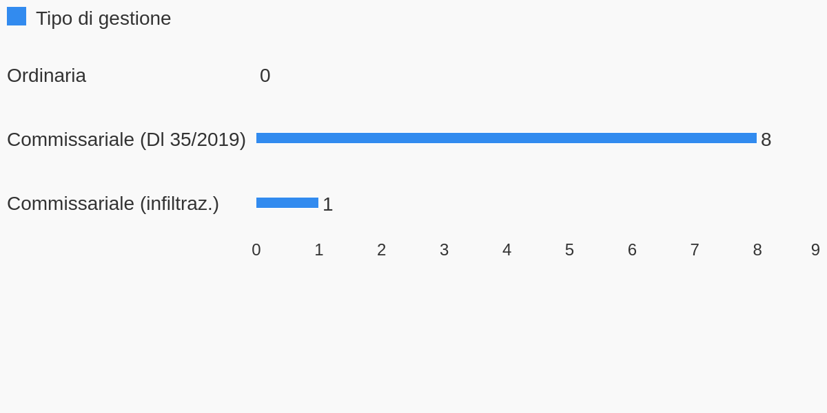827x413 pixels.
Task: Click the value 0 next to Ordinaria
Action: (265, 76)
